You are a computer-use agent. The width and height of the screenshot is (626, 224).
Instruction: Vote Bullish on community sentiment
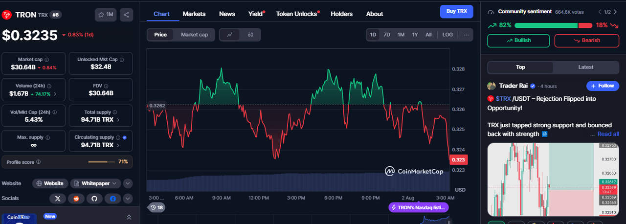tap(519, 40)
